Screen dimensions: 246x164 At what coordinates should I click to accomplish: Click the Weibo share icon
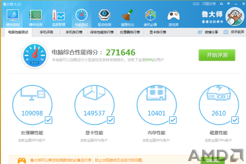coord(200,32)
